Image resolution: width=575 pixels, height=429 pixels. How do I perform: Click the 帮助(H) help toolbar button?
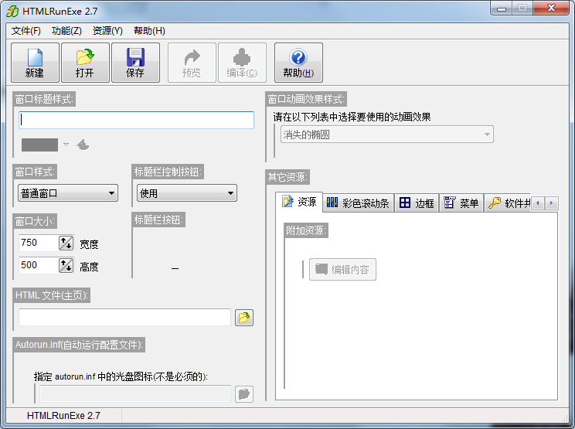pos(298,63)
